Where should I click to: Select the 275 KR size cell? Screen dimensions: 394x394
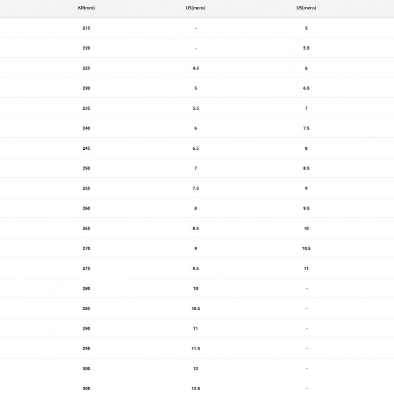point(86,268)
